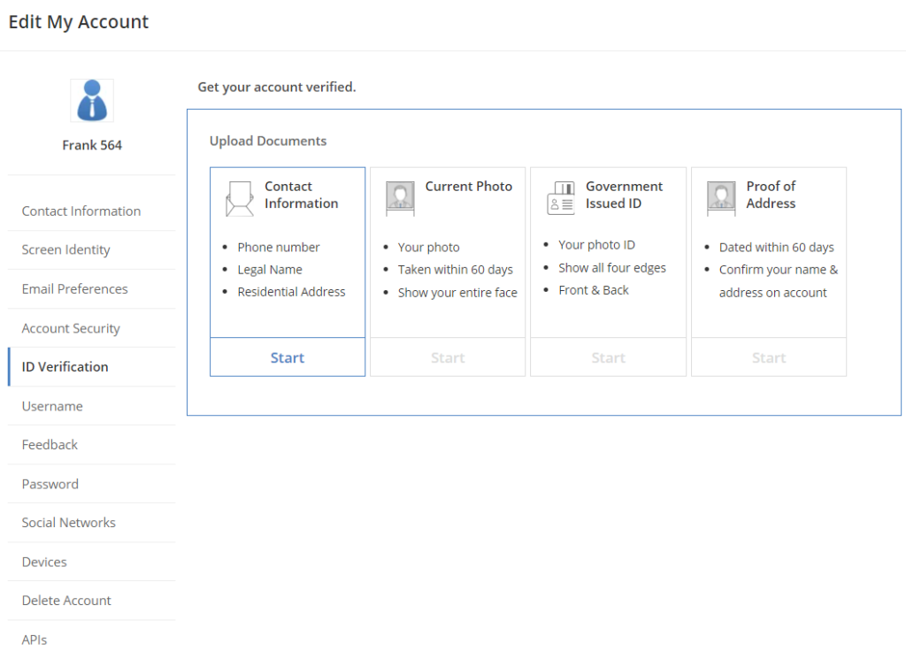
Task: Click the Government Issued ID card icon
Action: [x=561, y=199]
